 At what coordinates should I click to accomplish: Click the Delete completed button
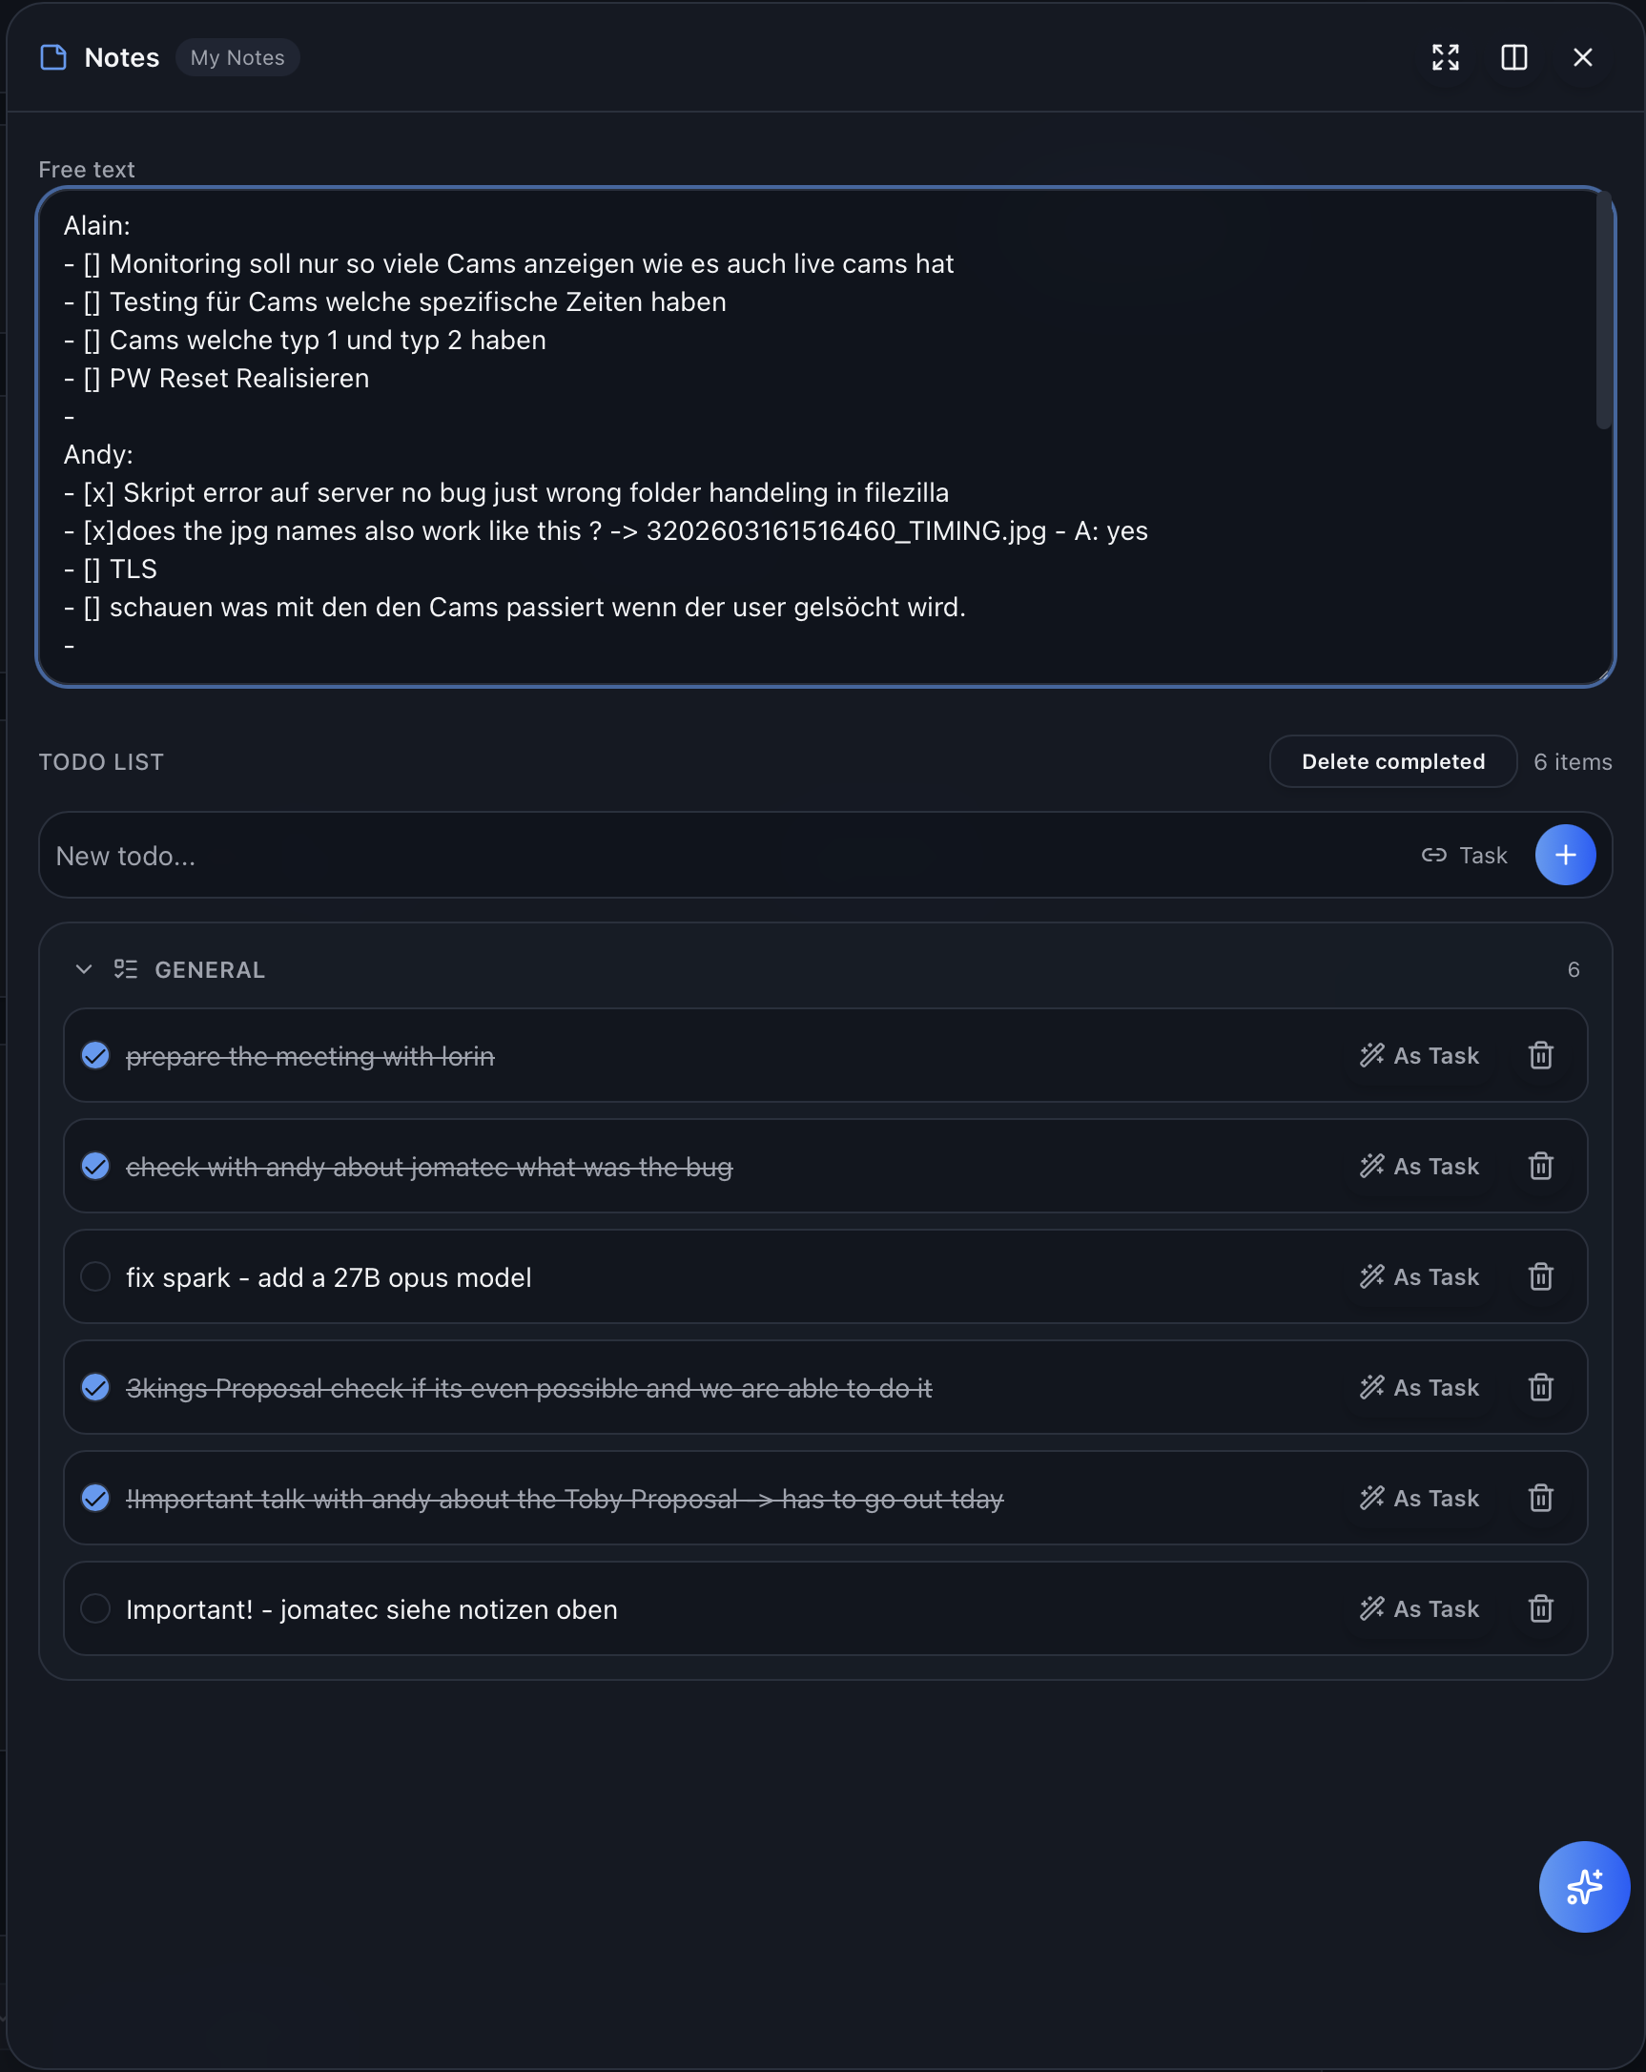point(1392,761)
